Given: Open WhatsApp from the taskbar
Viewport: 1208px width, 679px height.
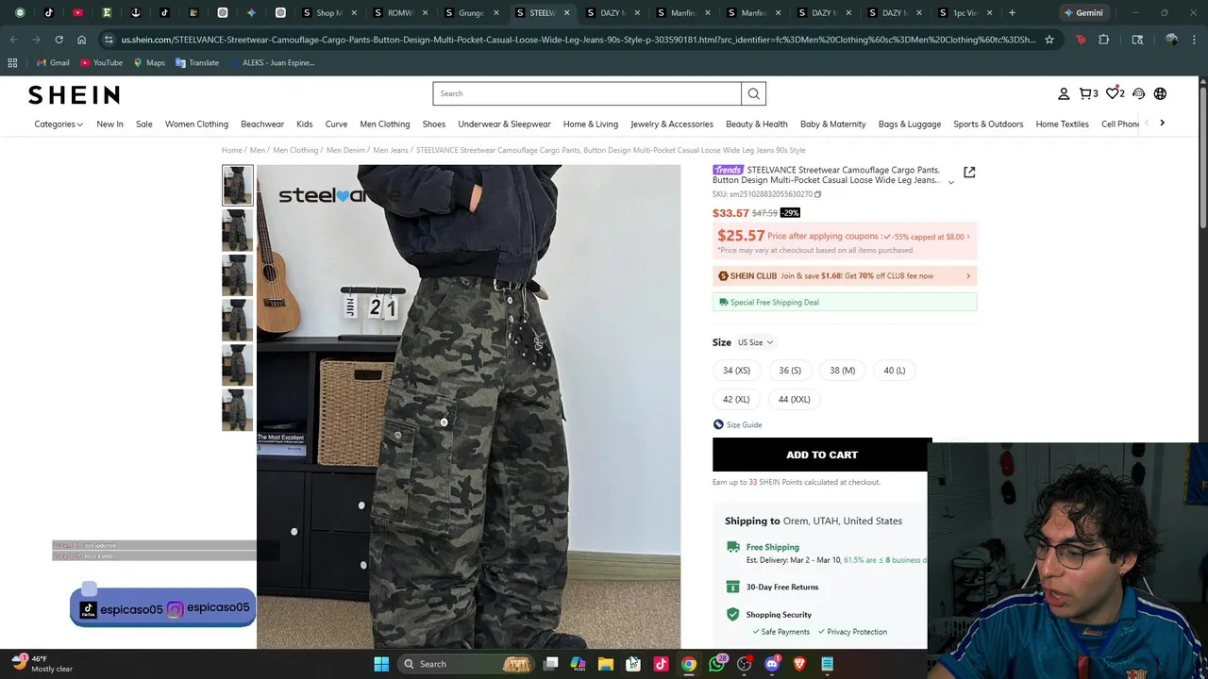Looking at the screenshot, I should pyautogui.click(x=716, y=664).
